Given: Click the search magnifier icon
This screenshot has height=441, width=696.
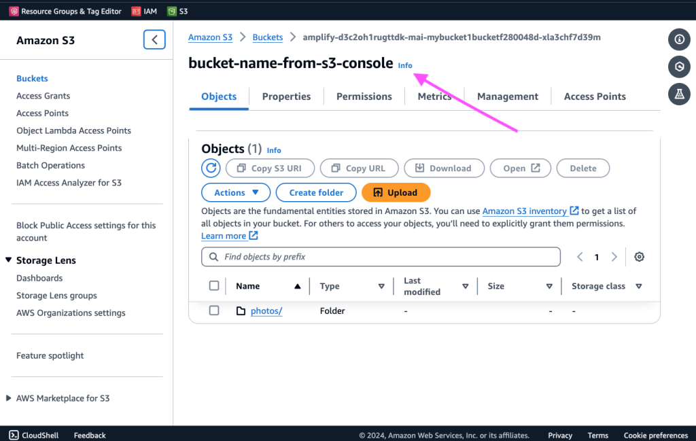Looking at the screenshot, I should tap(213, 257).
